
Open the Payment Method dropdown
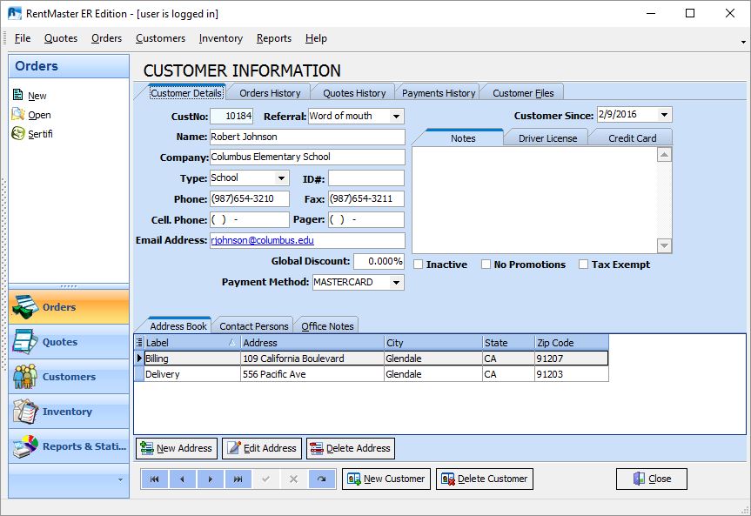[x=396, y=283]
